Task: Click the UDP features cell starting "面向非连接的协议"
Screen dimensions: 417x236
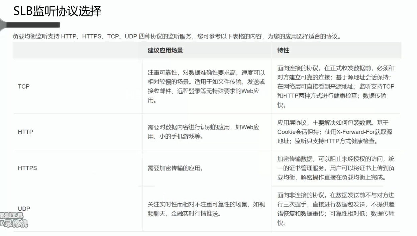Action: [x=336, y=209]
